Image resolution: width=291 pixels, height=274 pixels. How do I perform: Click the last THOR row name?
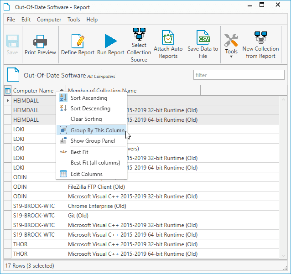(x=21, y=254)
